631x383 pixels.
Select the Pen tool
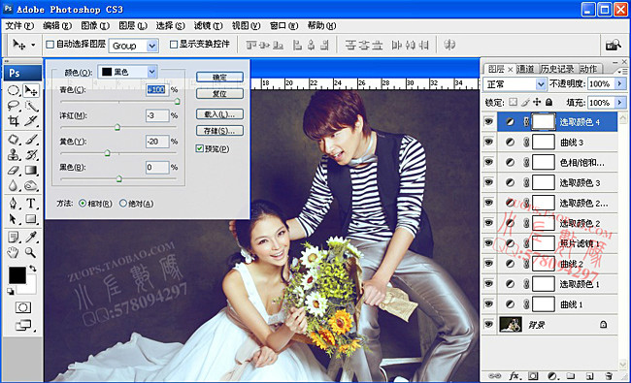(x=14, y=204)
